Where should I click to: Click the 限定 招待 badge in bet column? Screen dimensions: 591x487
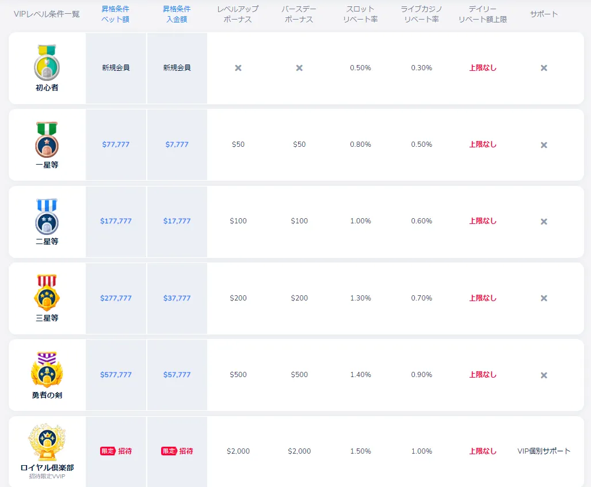116,451
